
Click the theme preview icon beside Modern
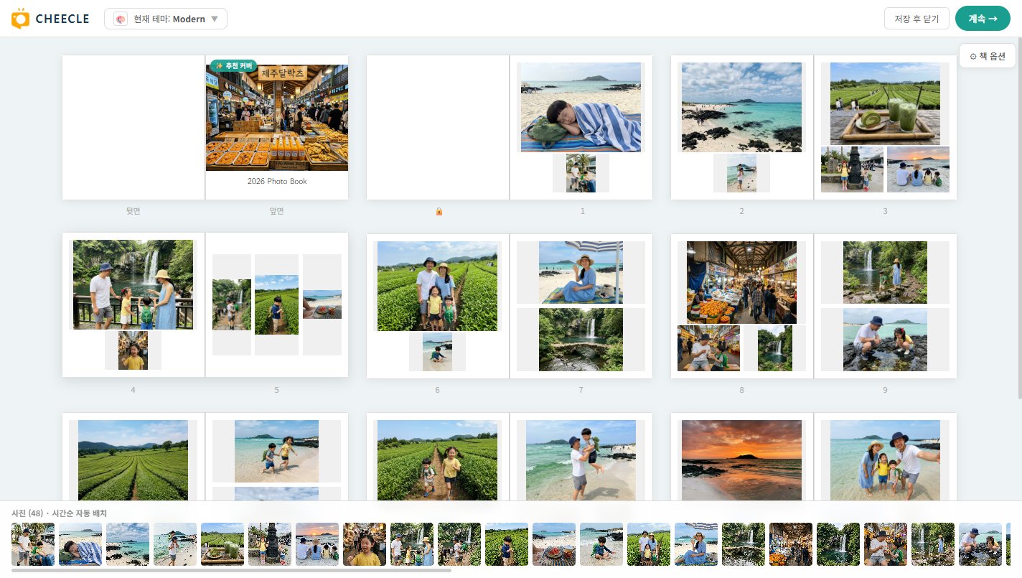point(121,19)
